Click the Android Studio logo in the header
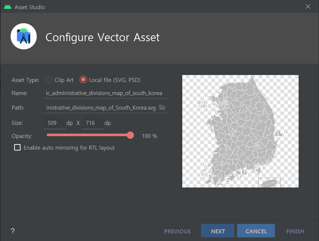Viewport: 319px width, 241px height. point(24,36)
